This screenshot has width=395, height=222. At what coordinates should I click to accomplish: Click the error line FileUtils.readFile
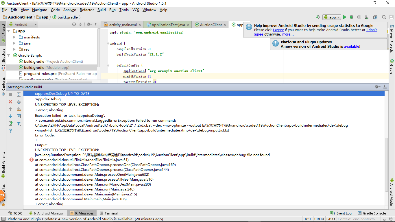pyautogui.click(x=82, y=160)
